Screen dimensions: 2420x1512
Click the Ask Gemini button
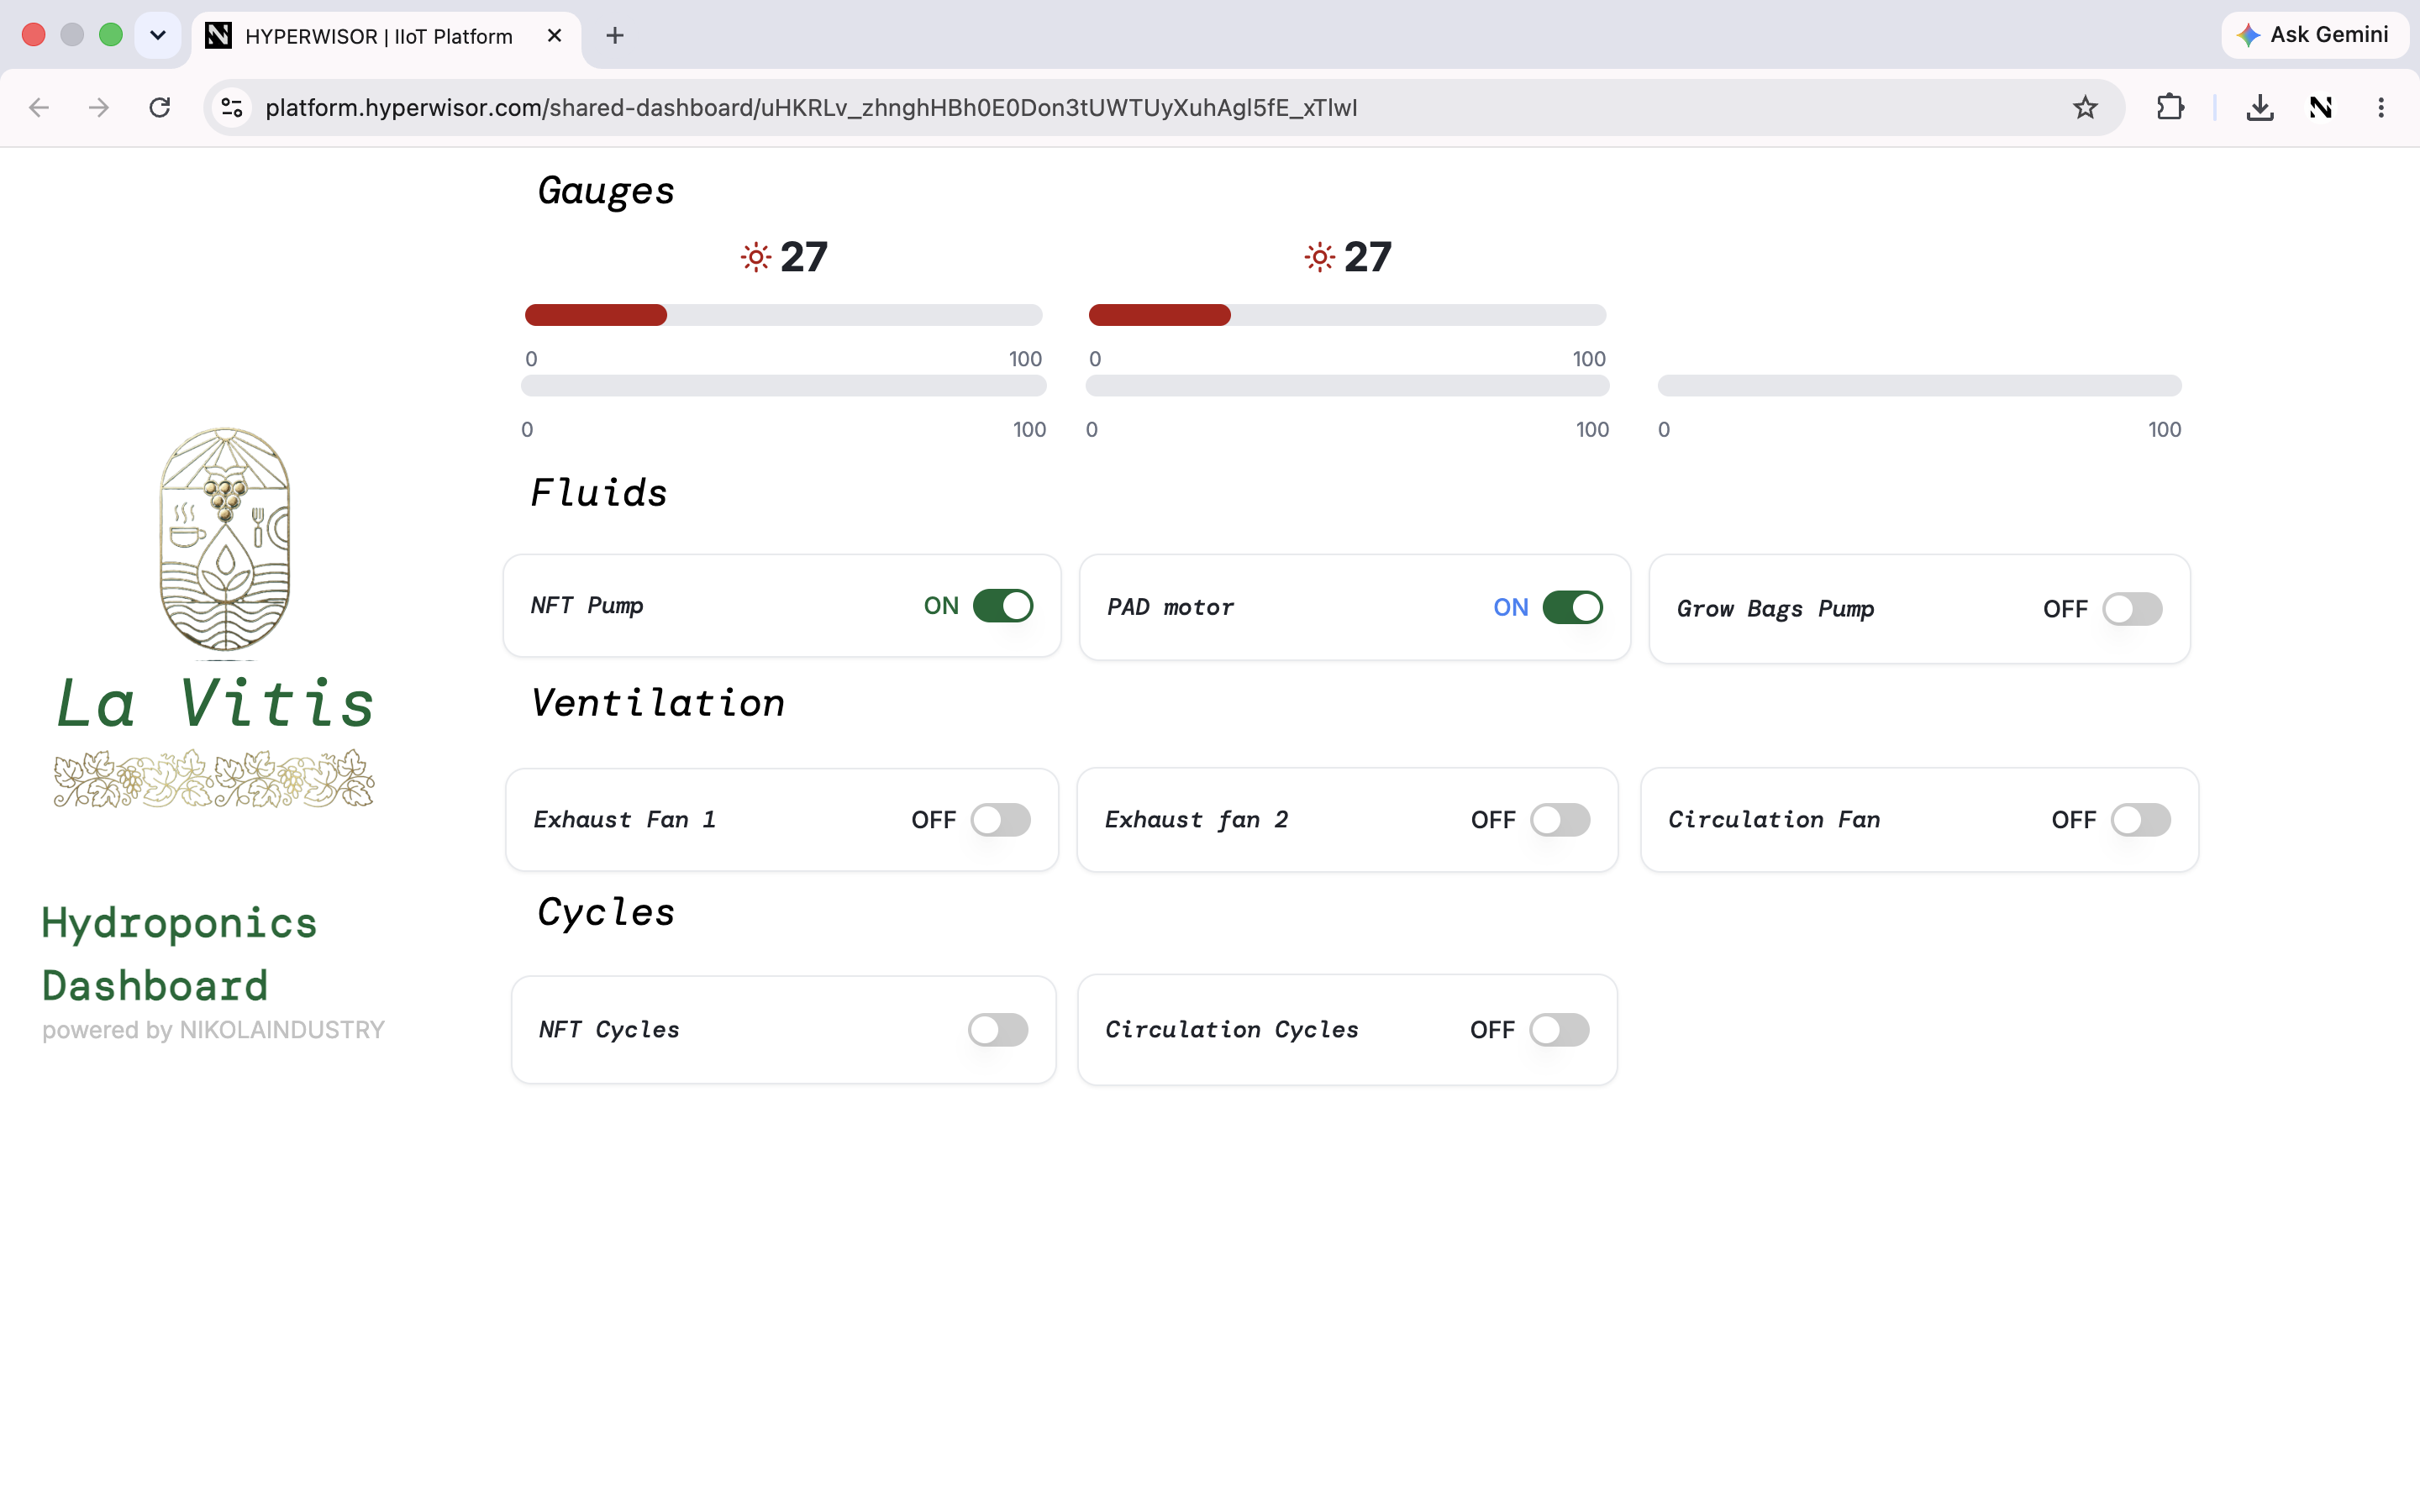[x=2313, y=35]
